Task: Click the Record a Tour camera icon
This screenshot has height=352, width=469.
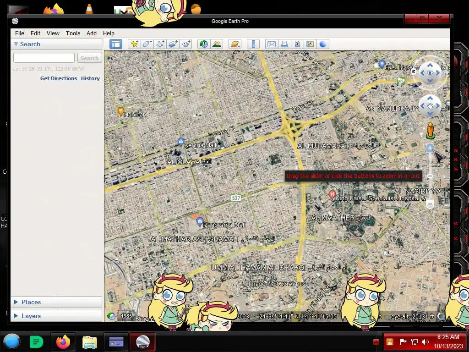Action: pos(186,44)
